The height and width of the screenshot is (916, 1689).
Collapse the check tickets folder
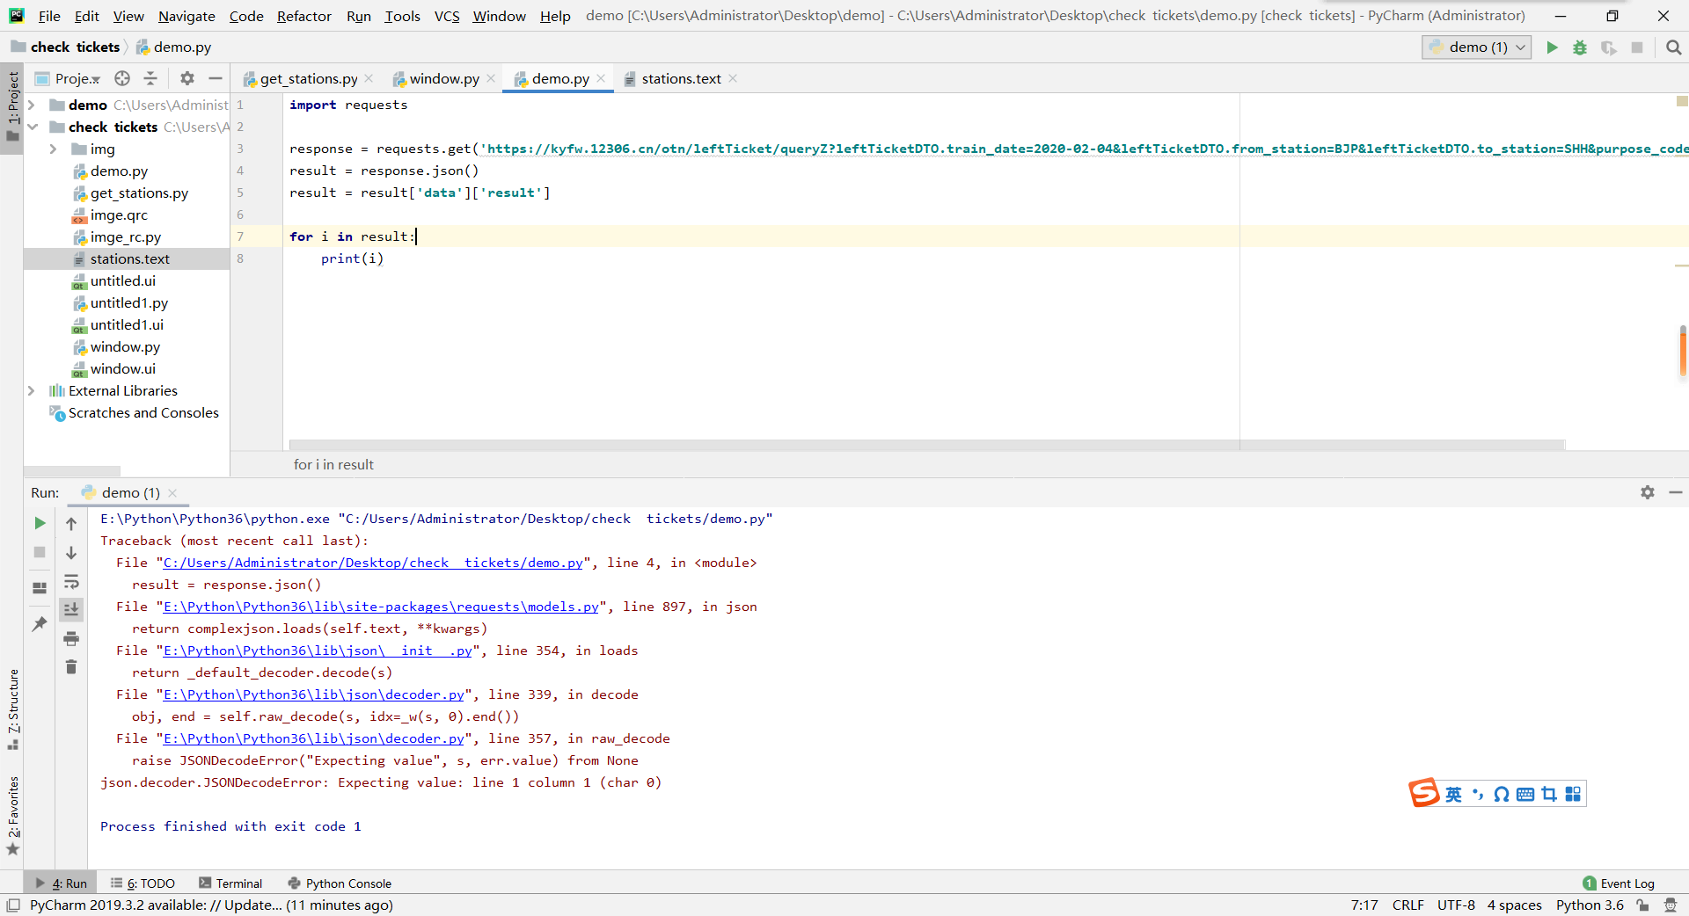click(x=32, y=127)
